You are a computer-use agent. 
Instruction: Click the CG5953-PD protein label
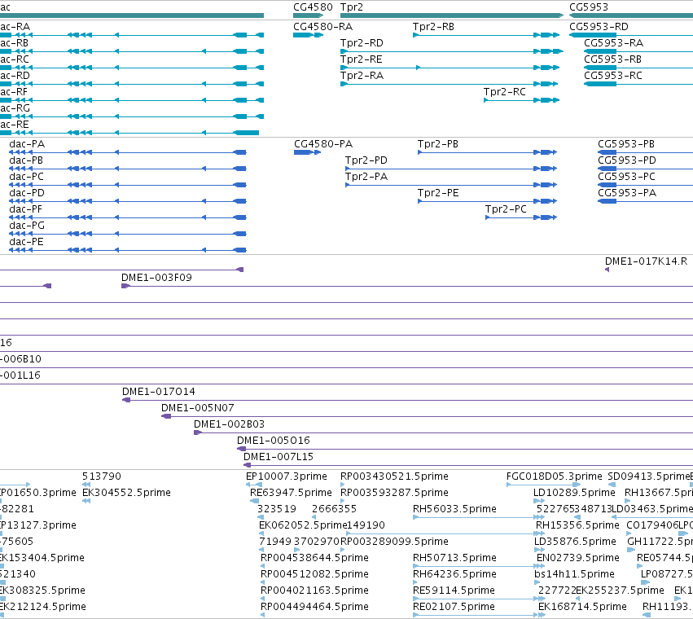(627, 160)
